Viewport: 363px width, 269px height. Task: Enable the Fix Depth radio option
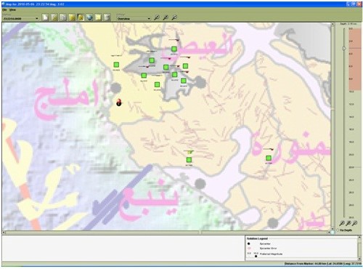tap(338, 230)
